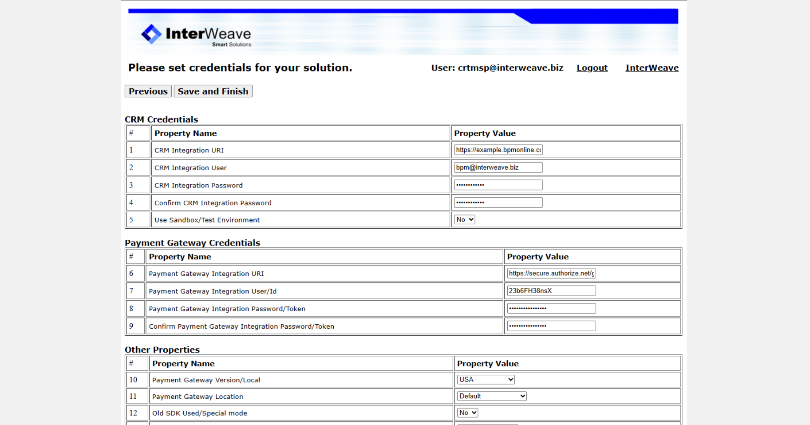Select 'Old SDK Used/Special mode' label
This screenshot has width=810, height=425.
[199, 413]
